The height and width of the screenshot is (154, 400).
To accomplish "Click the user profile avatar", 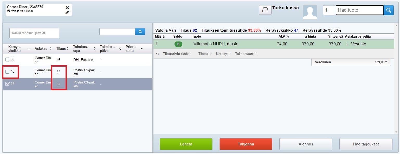I will tap(310, 12).
